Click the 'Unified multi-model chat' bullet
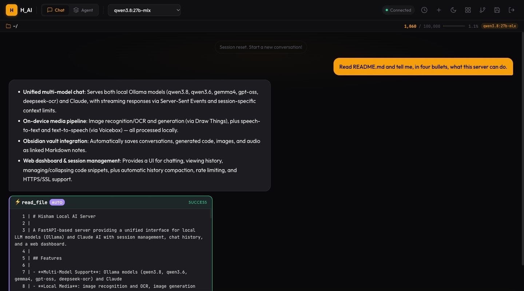 [141, 101]
